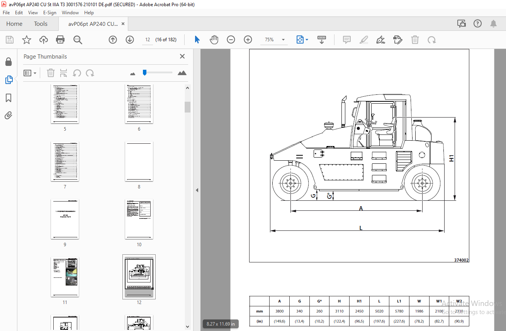This screenshot has height=331, width=506.
Task: Select the highlighted page 12 thumbnail
Action: coord(139,277)
